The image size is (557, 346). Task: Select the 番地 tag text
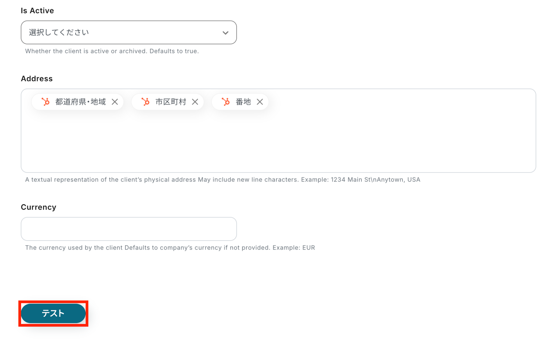[243, 102]
